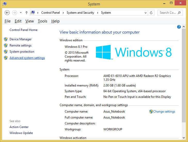Select System and Security breadcrumb

pyautogui.click(x=80, y=13)
